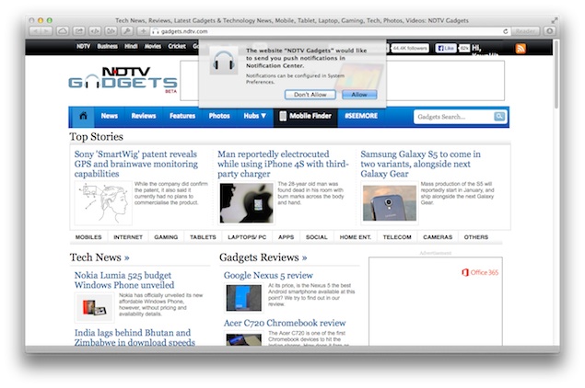Screen dimensions: 585x388
Task: Click the Hindi link in top black bar
Action: [131, 46]
